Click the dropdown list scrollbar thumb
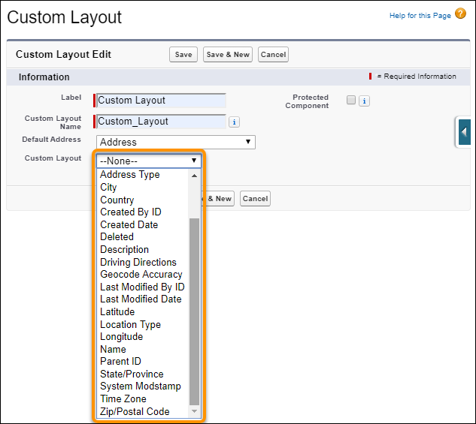476x424 pixels. pos(194,311)
